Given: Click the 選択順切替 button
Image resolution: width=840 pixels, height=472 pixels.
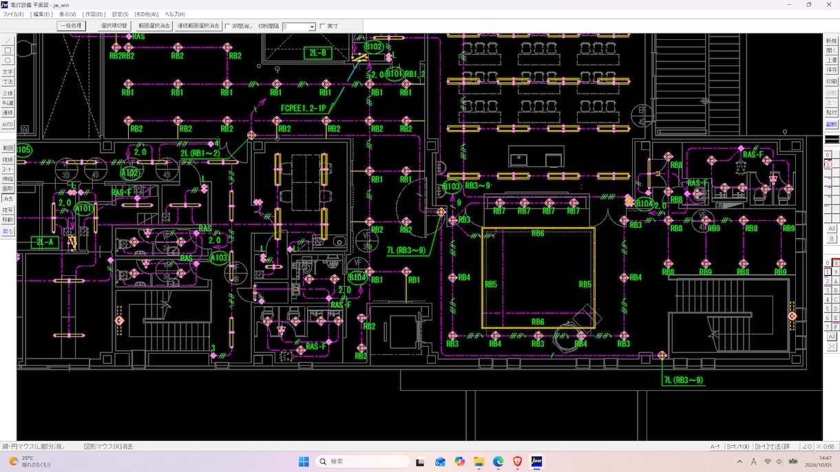Looking at the screenshot, I should coord(114,26).
